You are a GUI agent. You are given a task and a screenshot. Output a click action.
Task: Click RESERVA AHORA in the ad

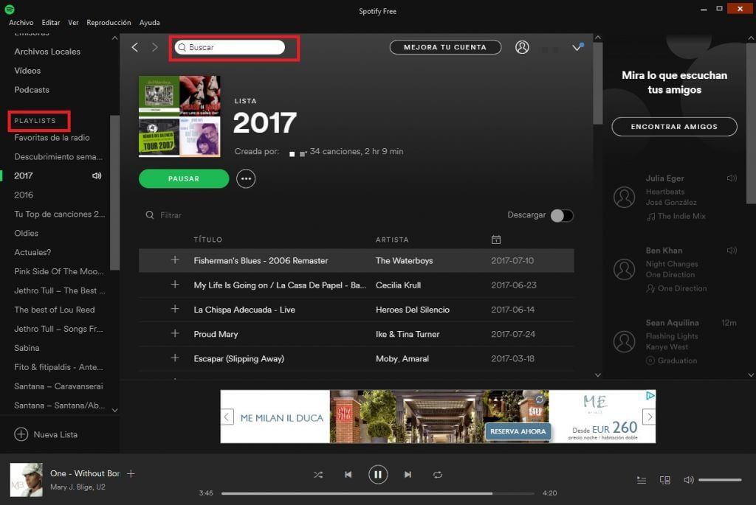point(518,431)
